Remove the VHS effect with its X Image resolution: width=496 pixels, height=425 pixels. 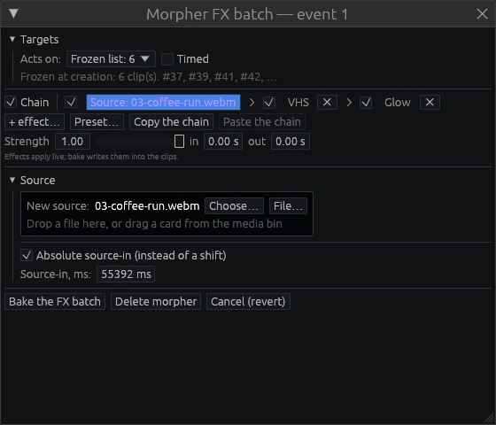click(327, 102)
